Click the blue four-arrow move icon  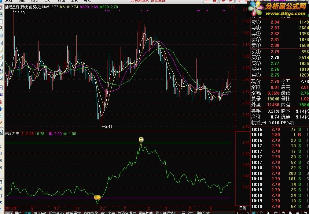[x=1, y=109]
